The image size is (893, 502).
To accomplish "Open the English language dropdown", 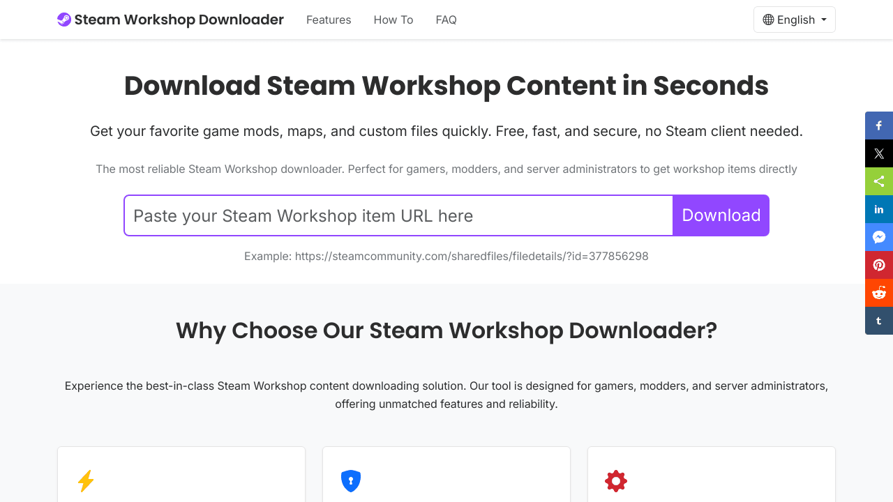I will tap(795, 20).
